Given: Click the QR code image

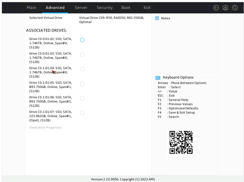Looking at the screenshot, I should [181, 142].
